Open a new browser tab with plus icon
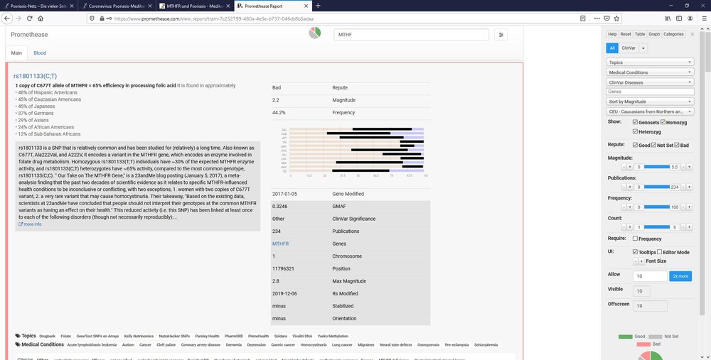Image resolution: width=711 pixels, height=360 pixels. pos(317,6)
